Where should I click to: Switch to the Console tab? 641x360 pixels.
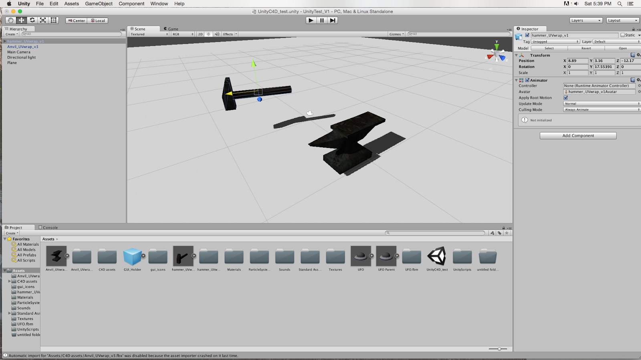coord(48,228)
